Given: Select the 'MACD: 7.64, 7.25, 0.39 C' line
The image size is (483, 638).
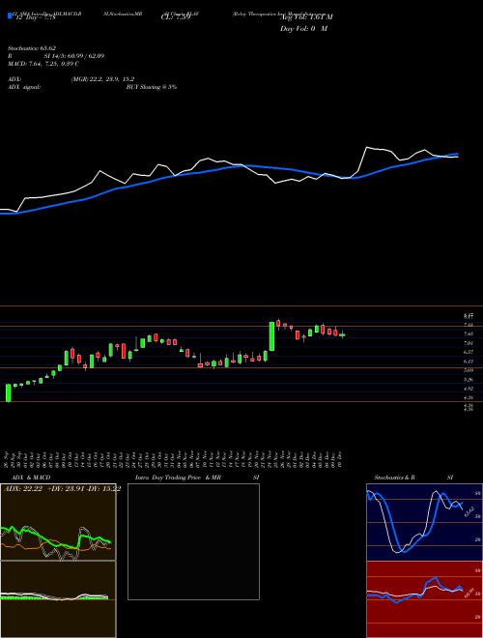Looking at the screenshot, I should click(x=43, y=64).
